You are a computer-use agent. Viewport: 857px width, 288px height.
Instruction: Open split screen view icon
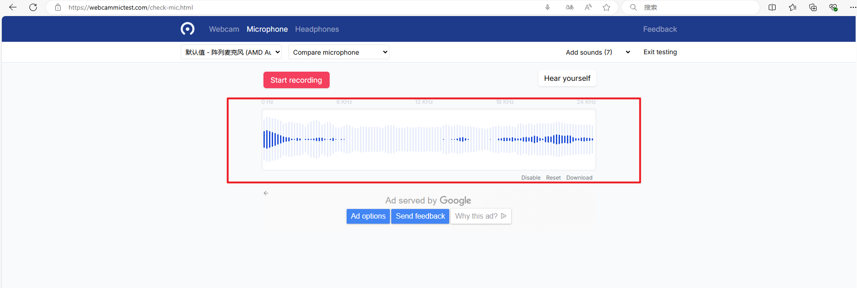pyautogui.click(x=772, y=7)
